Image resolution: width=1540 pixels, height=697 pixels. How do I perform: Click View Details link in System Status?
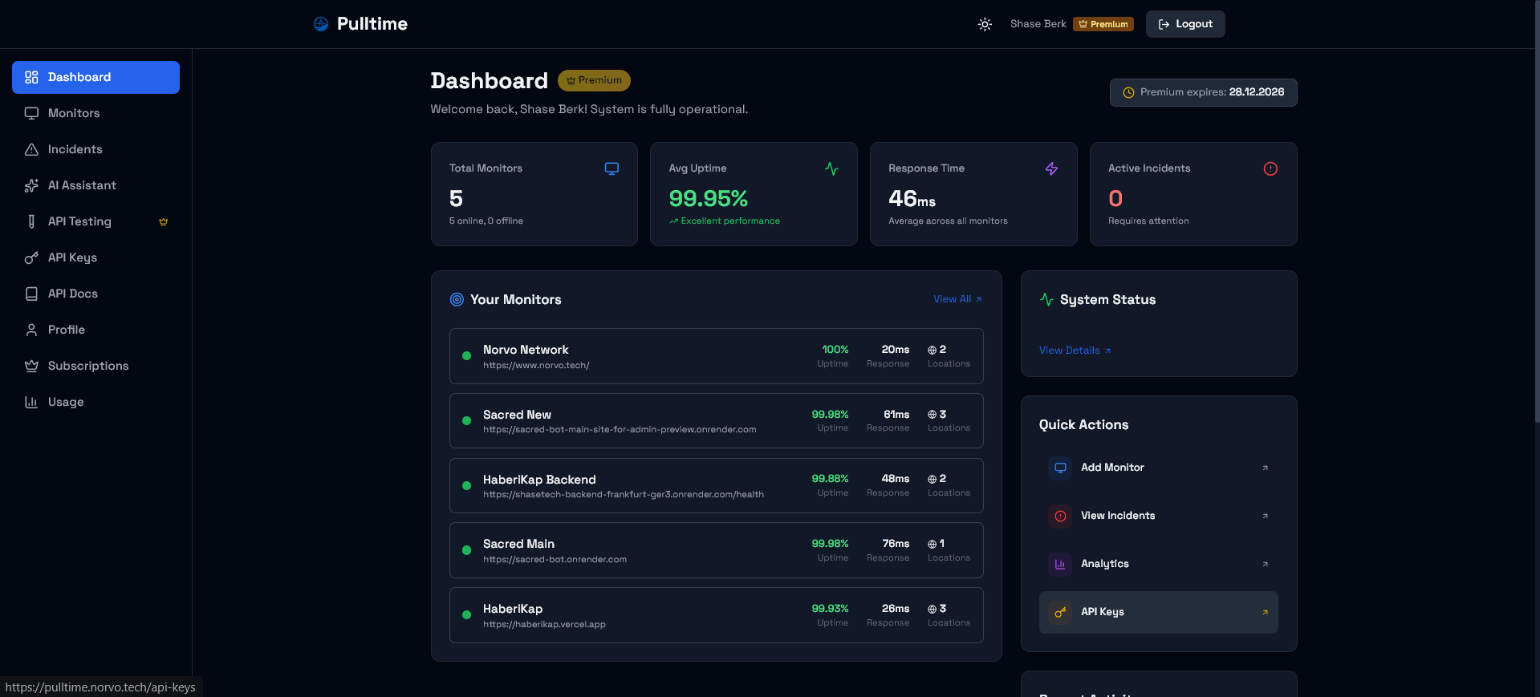pyautogui.click(x=1075, y=351)
